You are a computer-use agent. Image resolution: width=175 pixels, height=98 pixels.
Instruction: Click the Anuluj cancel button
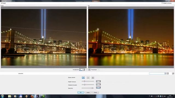[88, 93]
